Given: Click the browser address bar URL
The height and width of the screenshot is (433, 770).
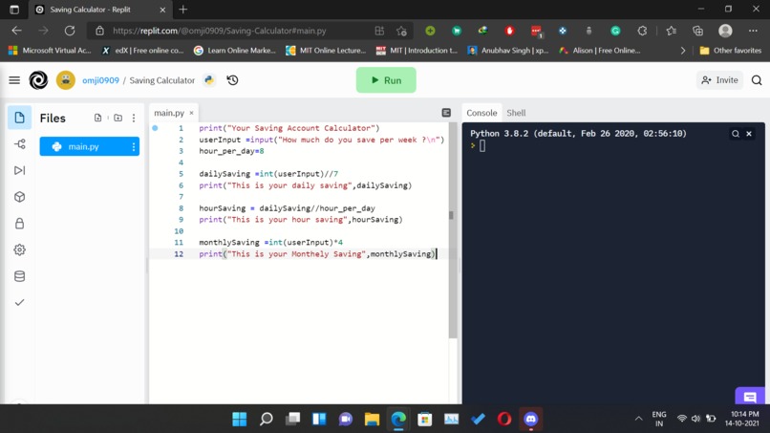Looking at the screenshot, I should (x=219, y=31).
